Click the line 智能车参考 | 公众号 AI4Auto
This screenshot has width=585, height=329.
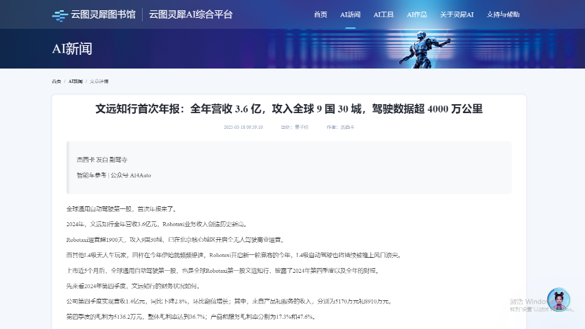coord(114,175)
